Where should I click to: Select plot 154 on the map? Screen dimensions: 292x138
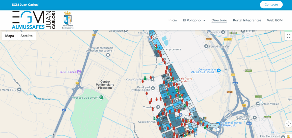pyautogui.click(x=214, y=125)
